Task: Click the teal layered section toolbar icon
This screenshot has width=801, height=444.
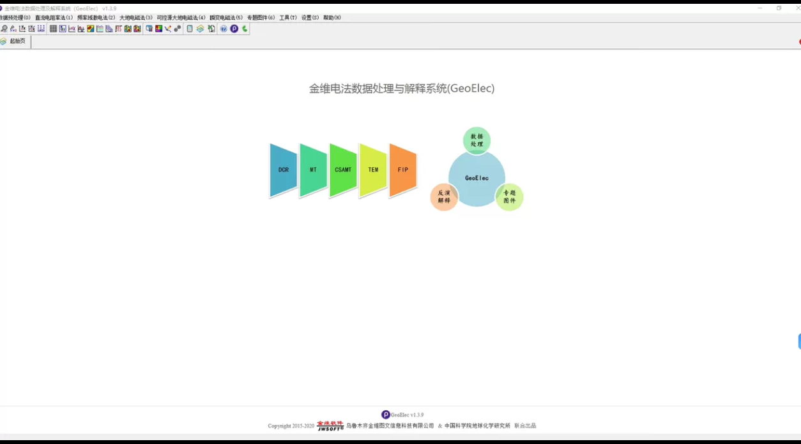Action: [x=100, y=29]
